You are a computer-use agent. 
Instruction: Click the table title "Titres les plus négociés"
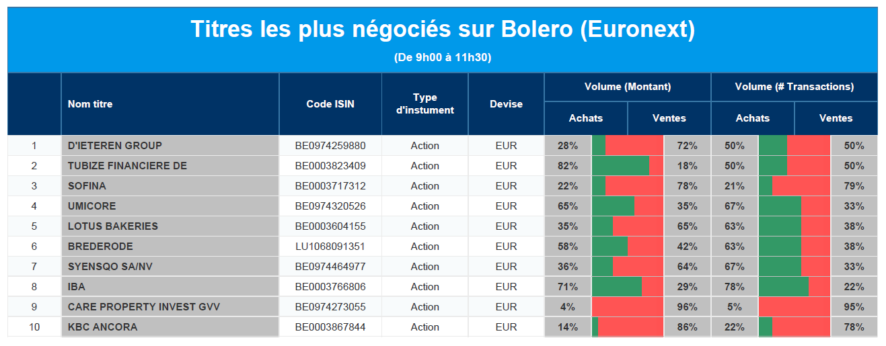443,30
